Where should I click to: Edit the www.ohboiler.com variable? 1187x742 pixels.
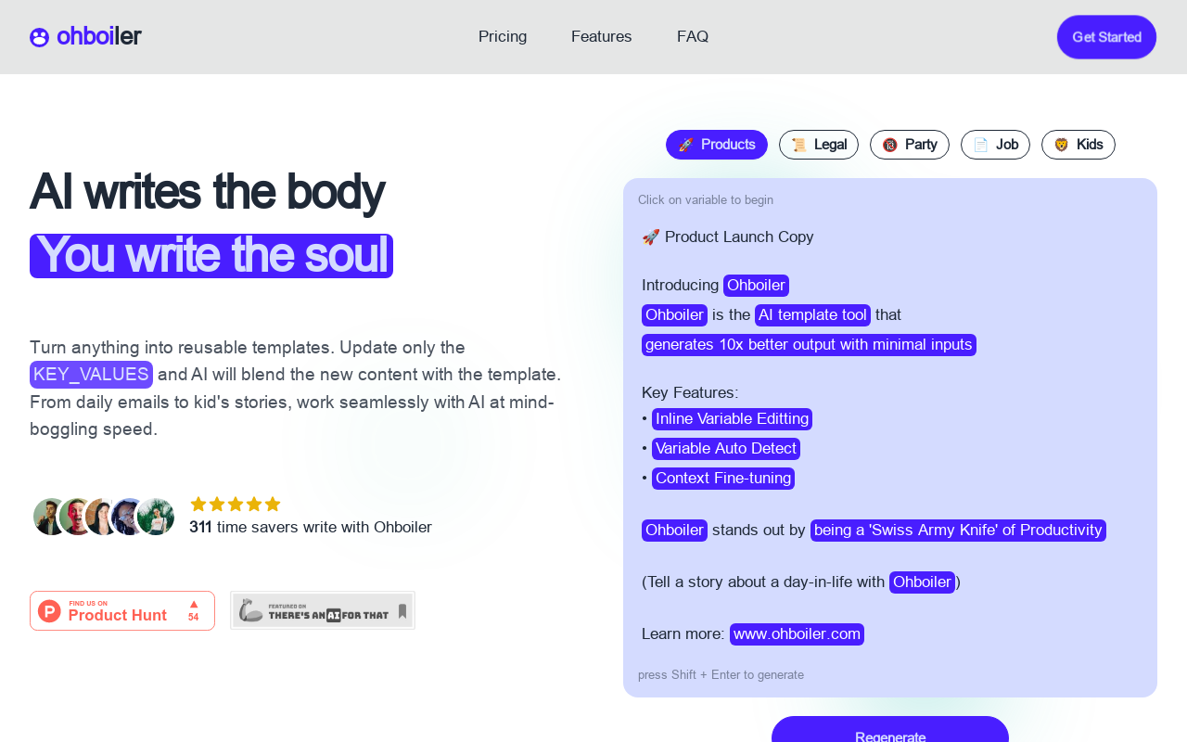click(797, 634)
